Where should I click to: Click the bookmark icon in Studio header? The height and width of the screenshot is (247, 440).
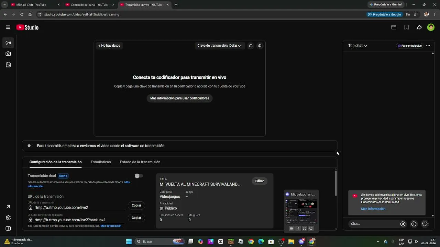pos(407,27)
